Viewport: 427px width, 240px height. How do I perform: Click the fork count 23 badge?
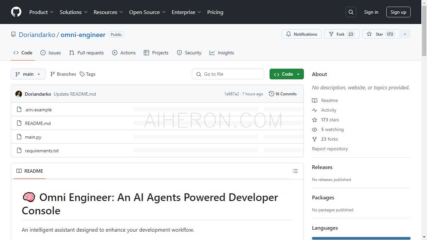pos(351,34)
